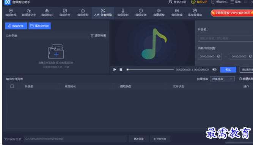
Task: Reset start time with its clock icon
Action: tap(218, 56)
